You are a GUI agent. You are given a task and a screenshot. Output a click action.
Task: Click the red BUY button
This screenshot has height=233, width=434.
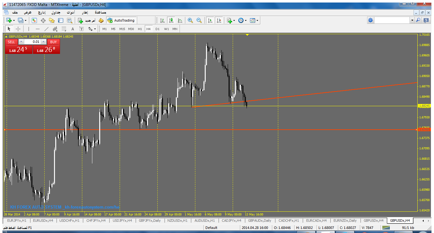tap(53, 42)
